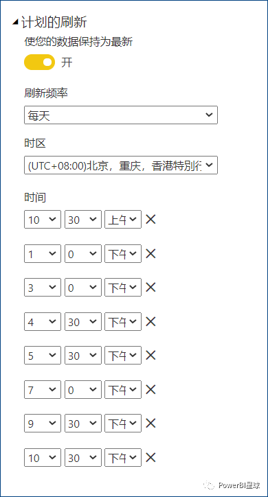
Task: Open the hour dropdown showing 4
Action: pos(43,321)
